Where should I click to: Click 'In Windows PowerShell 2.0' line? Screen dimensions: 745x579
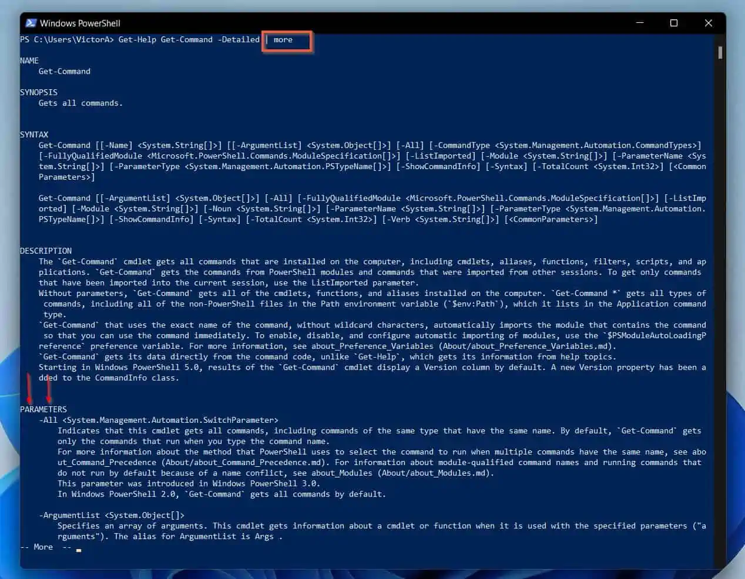[x=222, y=494]
